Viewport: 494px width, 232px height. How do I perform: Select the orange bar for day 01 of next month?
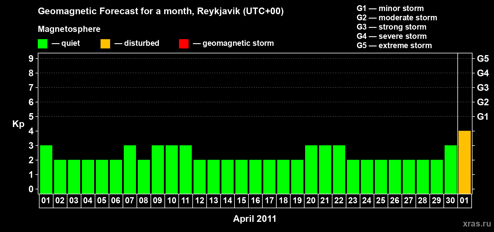[x=464, y=162]
